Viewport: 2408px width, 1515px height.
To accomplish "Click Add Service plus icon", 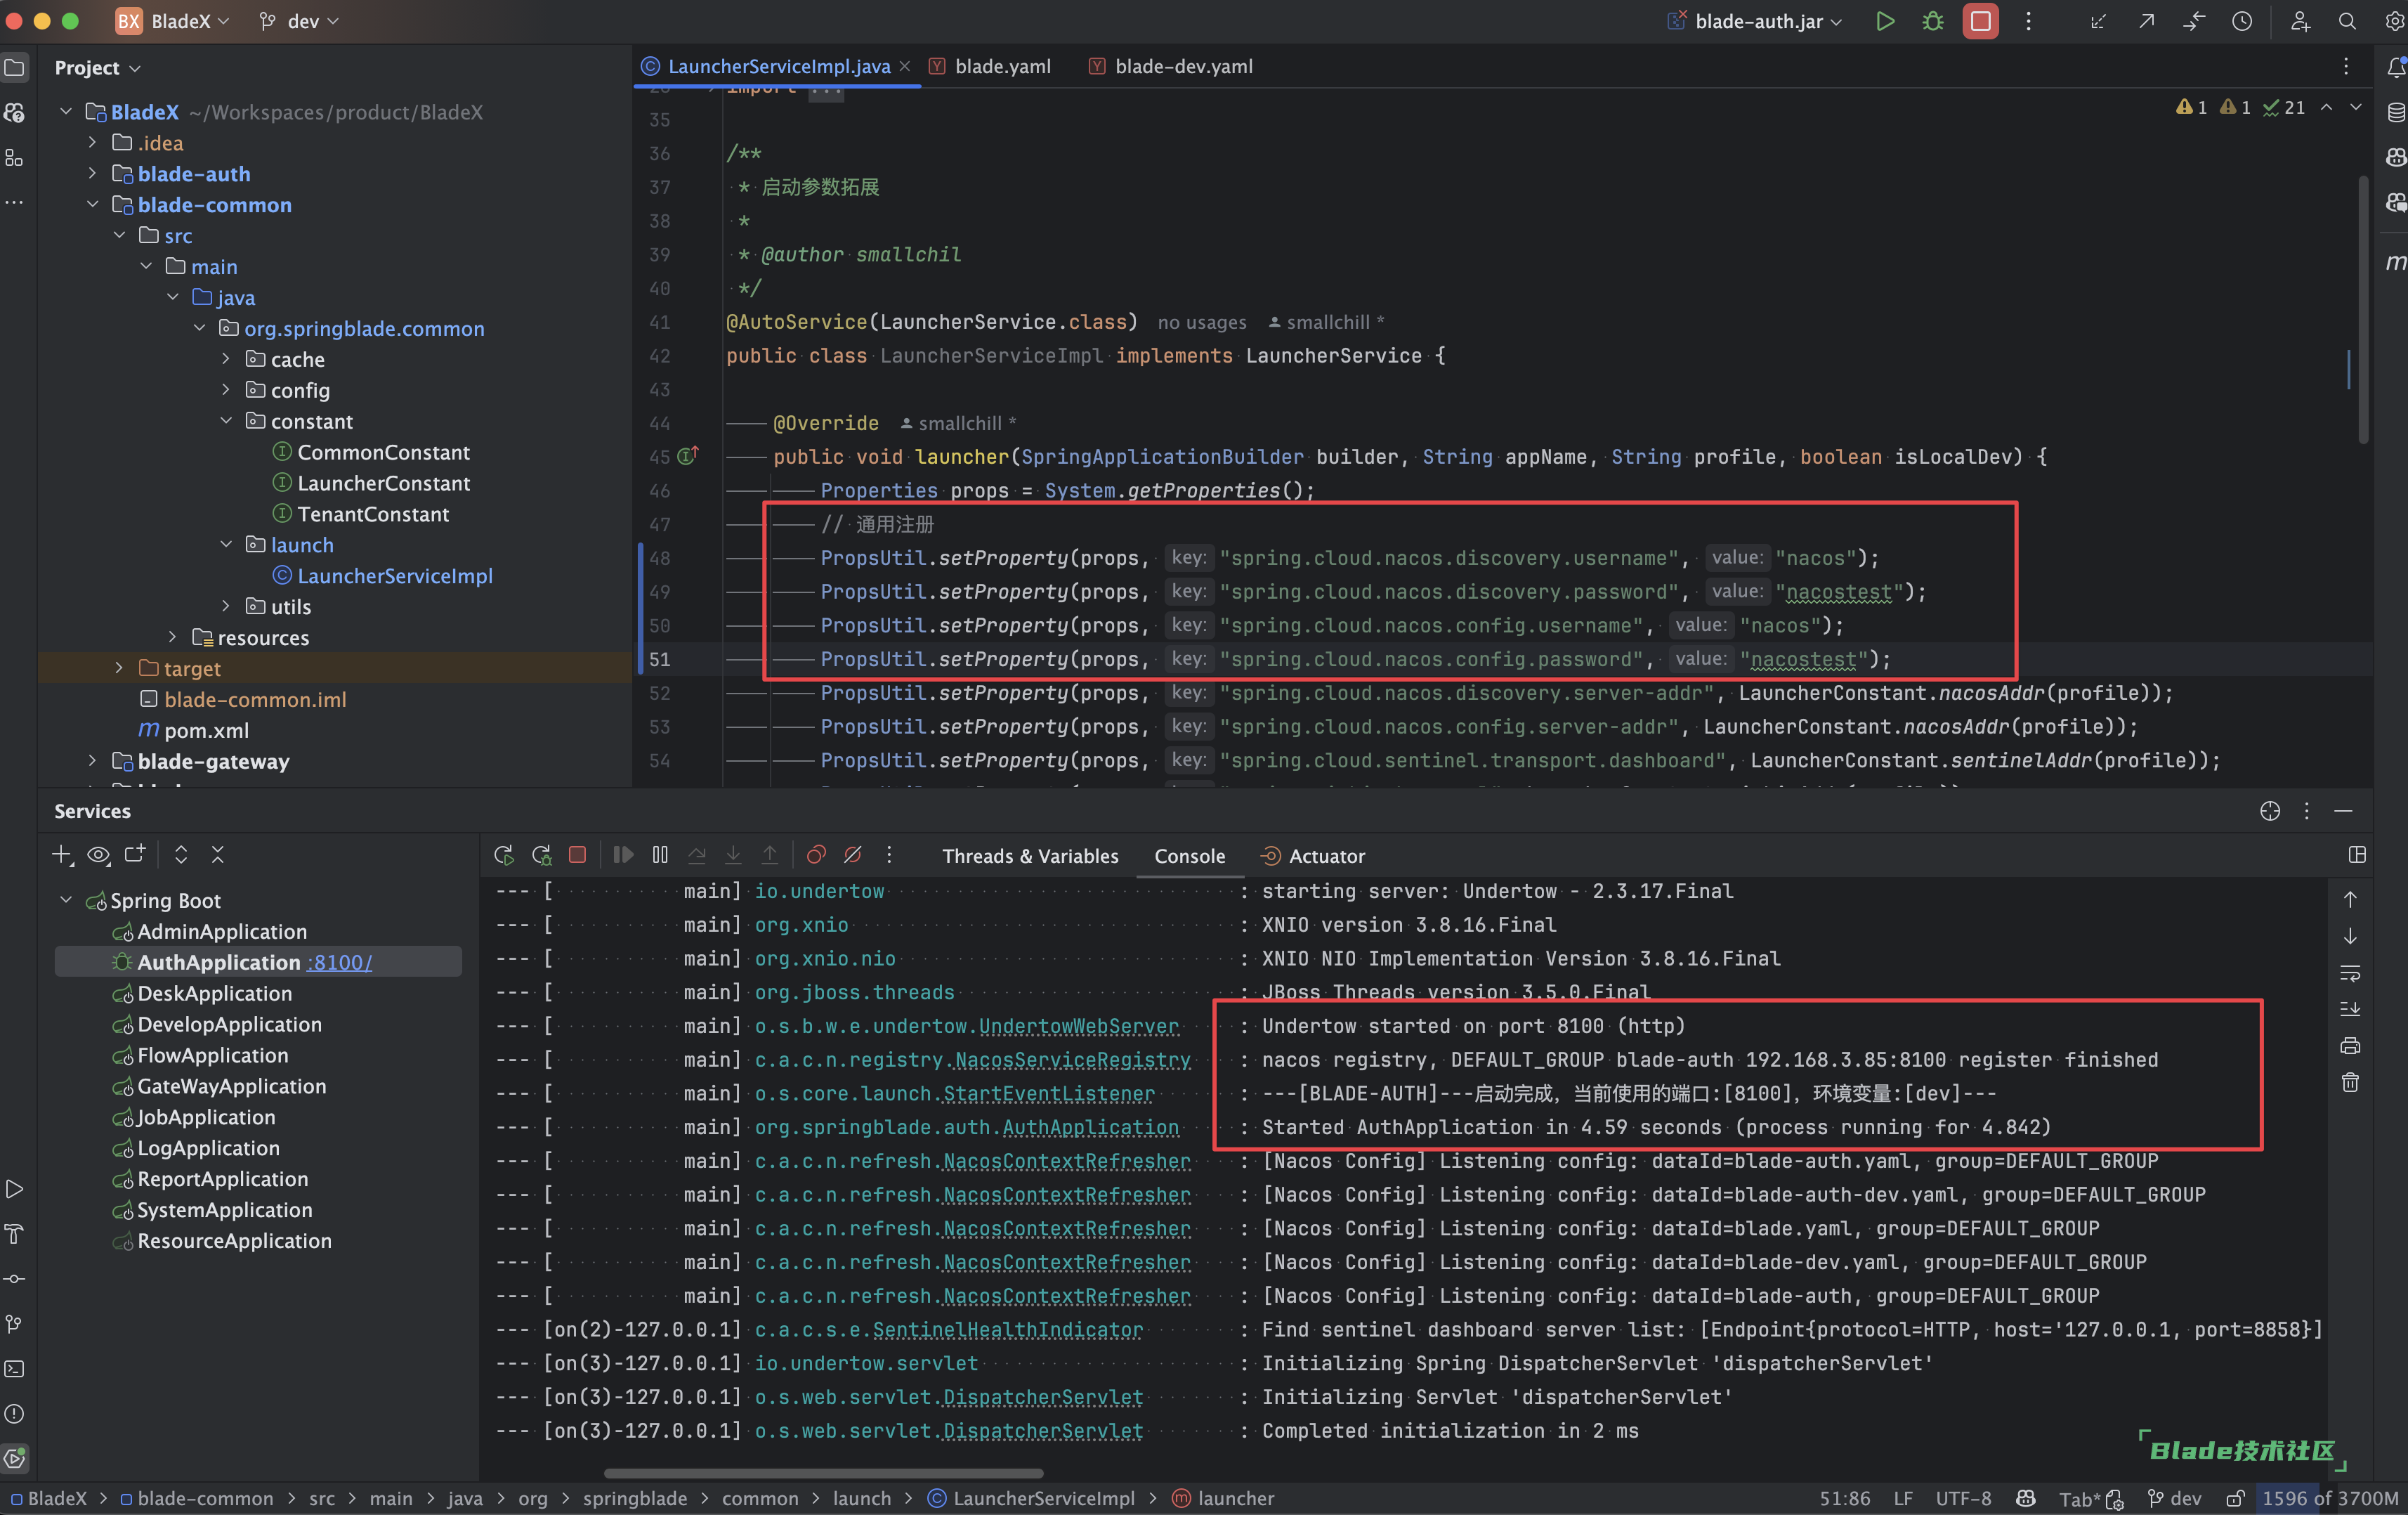I will coord(62,854).
